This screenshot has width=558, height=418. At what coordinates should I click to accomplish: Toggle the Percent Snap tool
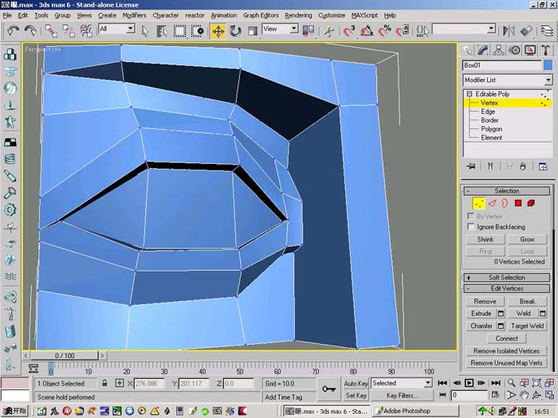click(x=384, y=31)
